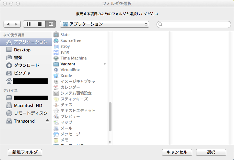The image size is (234, 160).
Task: Click the 新規フォルダ button
Action: pos(25,153)
